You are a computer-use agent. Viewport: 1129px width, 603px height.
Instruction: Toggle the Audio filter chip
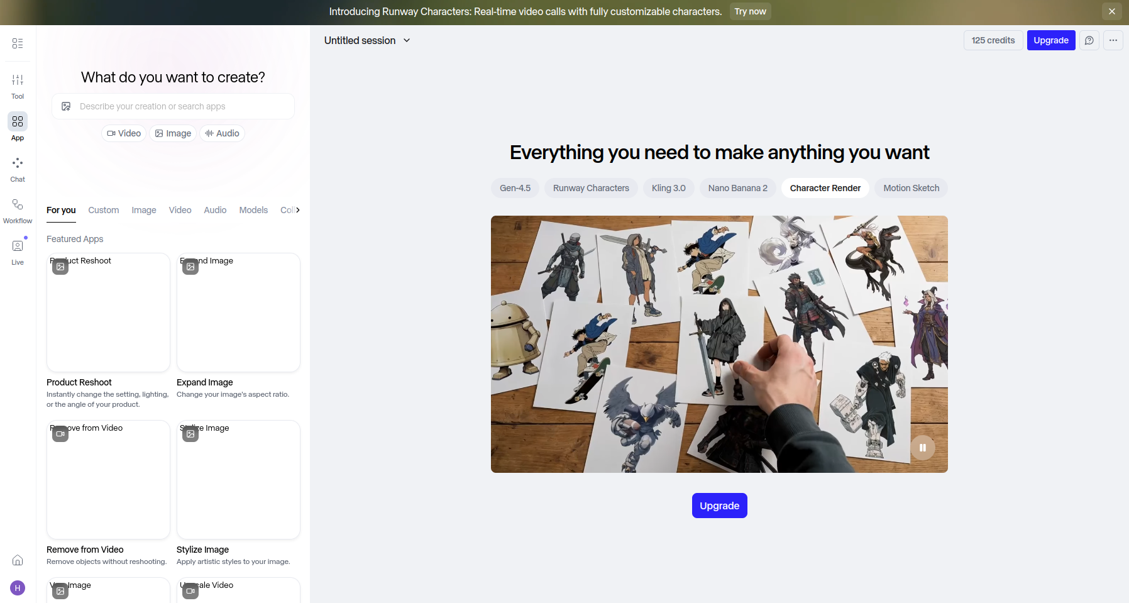click(x=222, y=133)
